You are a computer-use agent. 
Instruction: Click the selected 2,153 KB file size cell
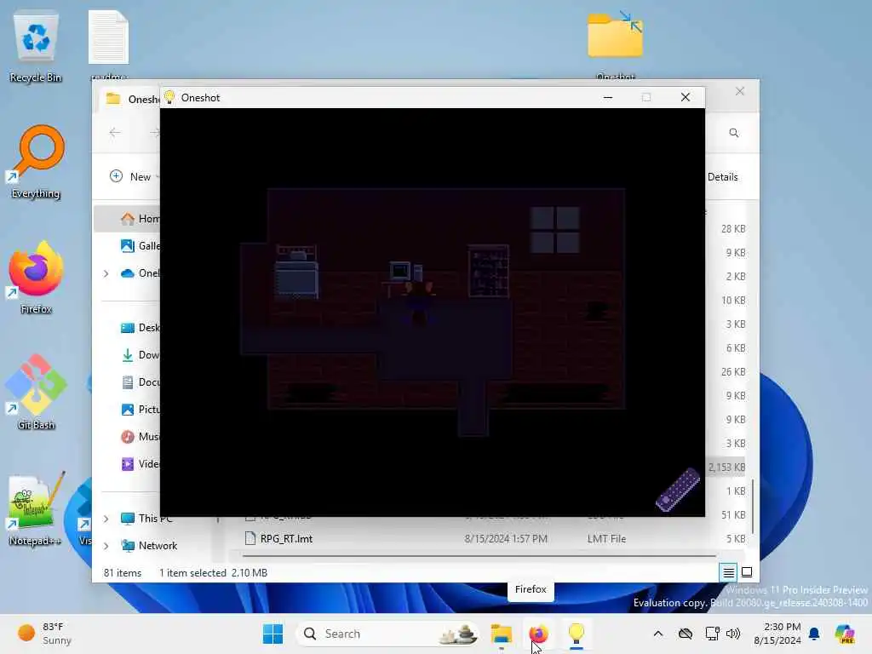point(726,468)
